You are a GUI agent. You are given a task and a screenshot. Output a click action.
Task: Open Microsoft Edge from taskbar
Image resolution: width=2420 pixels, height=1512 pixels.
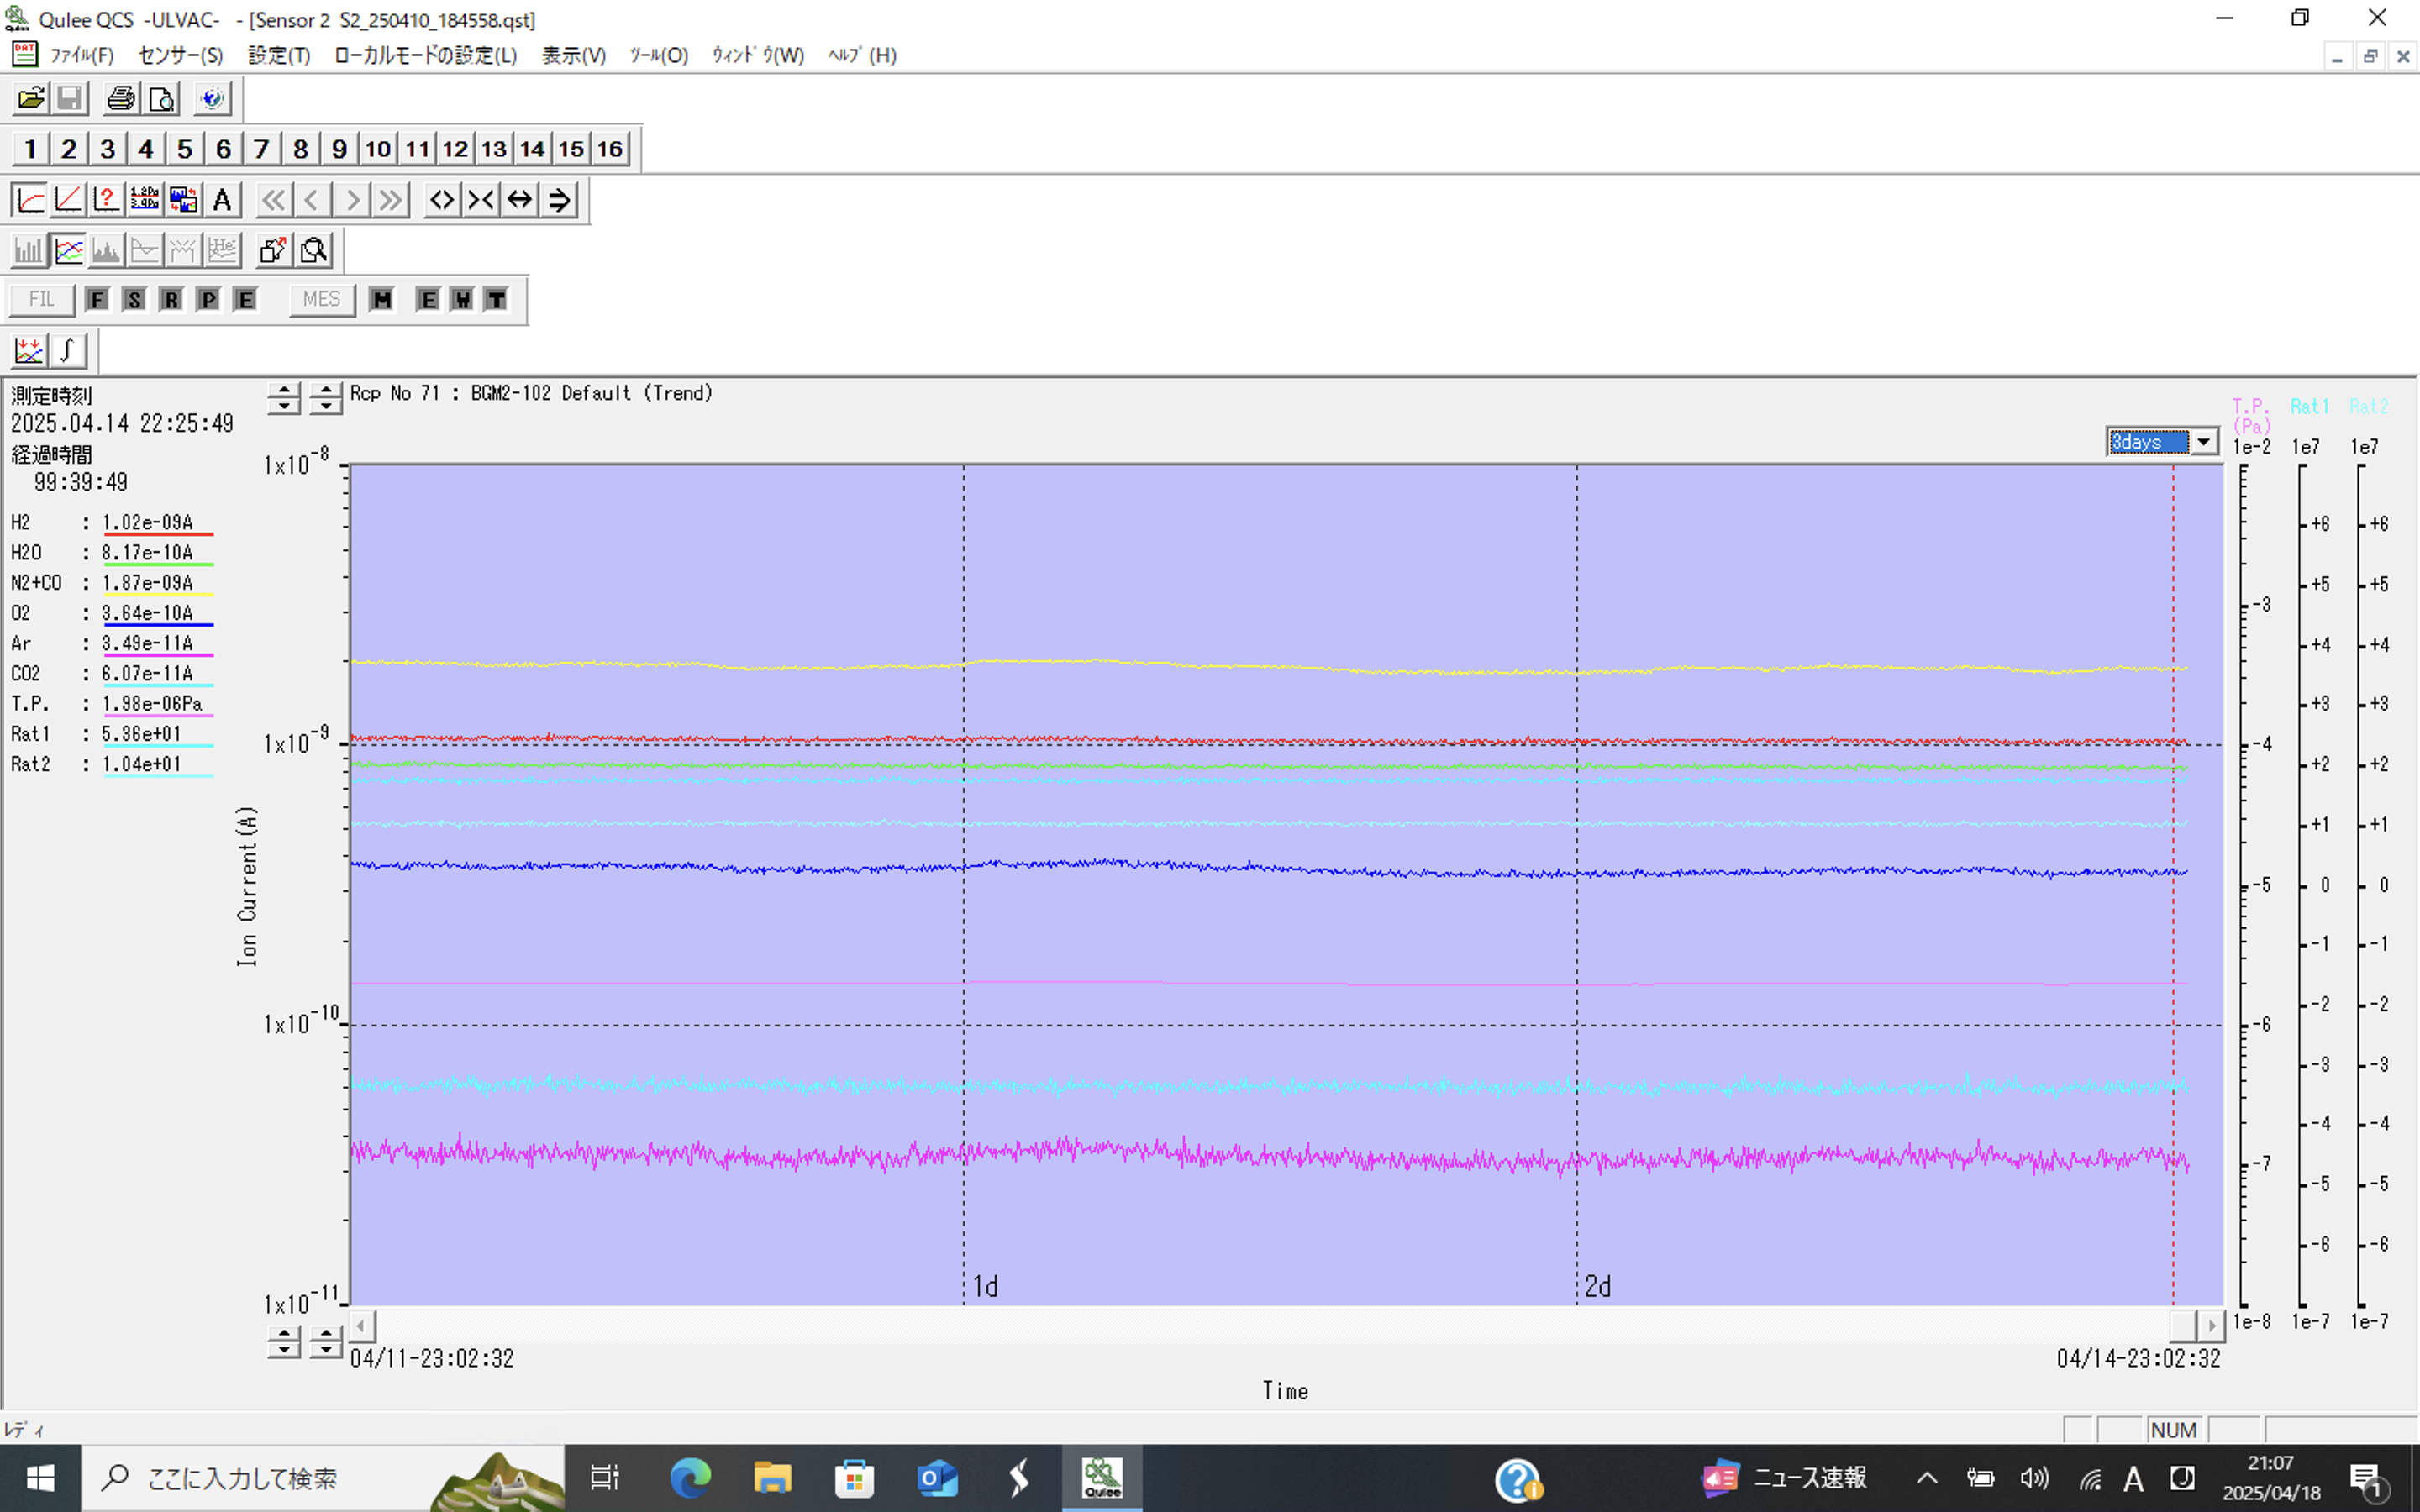coord(690,1478)
